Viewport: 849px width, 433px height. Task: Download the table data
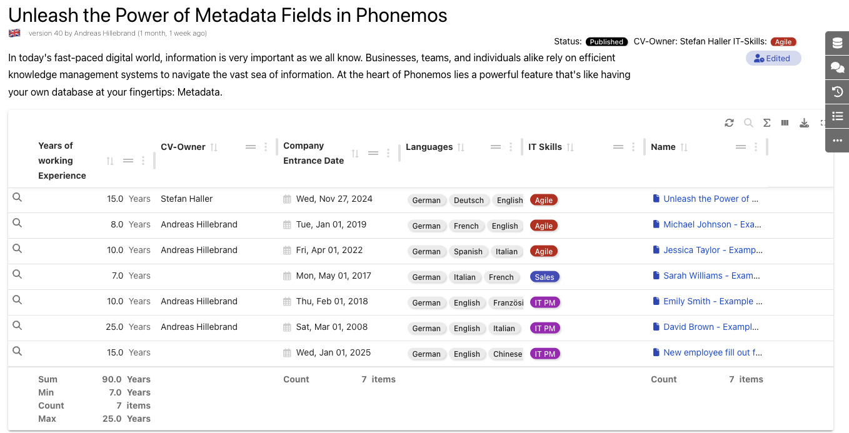(x=804, y=123)
